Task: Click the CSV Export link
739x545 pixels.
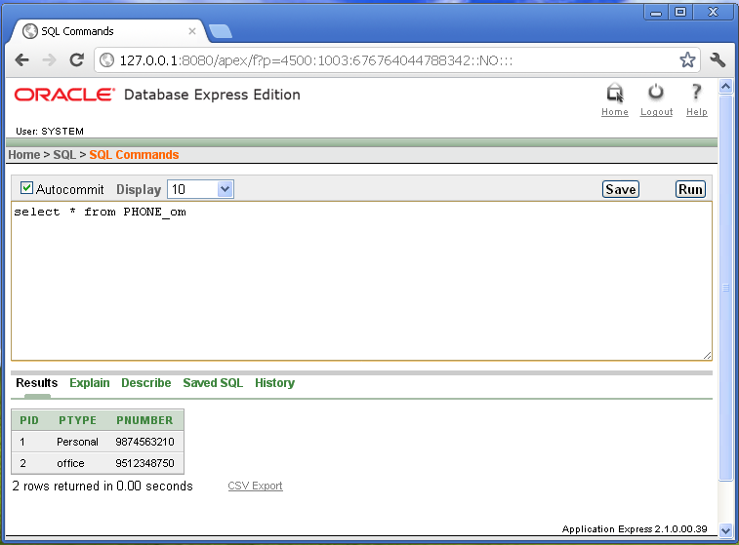Action: (x=255, y=486)
